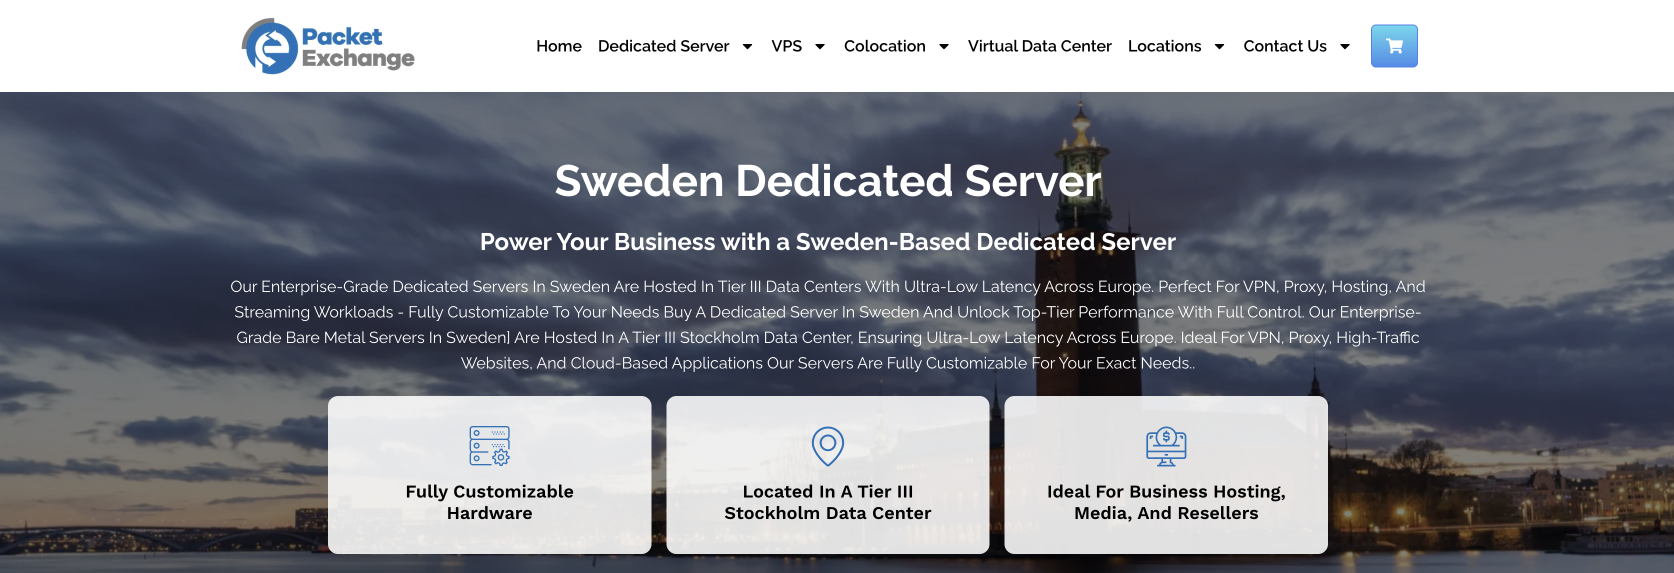Viewport: 1674px width, 573px height.
Task: Open the VPS menu item
Action: pos(786,46)
